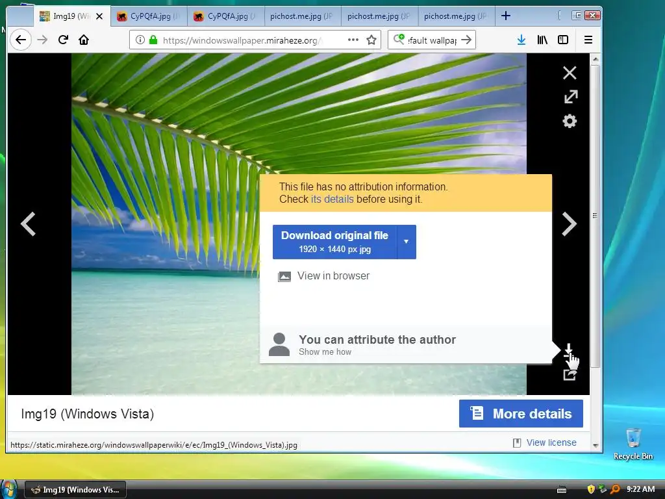
Task: Open the More details button
Action: [x=521, y=413]
